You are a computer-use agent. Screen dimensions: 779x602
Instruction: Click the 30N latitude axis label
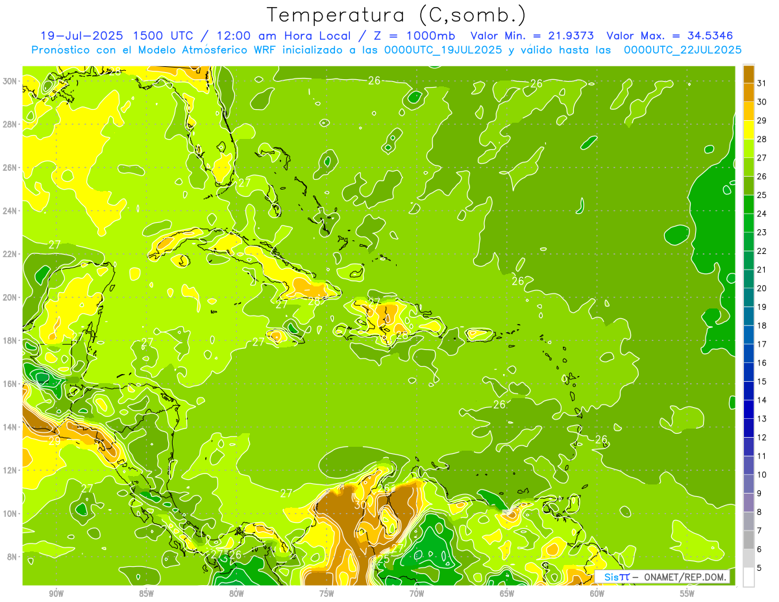pyautogui.click(x=11, y=81)
